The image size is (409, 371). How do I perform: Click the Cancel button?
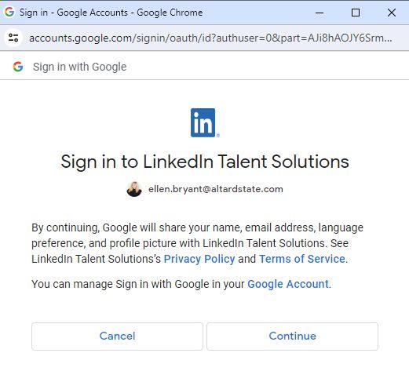click(117, 336)
